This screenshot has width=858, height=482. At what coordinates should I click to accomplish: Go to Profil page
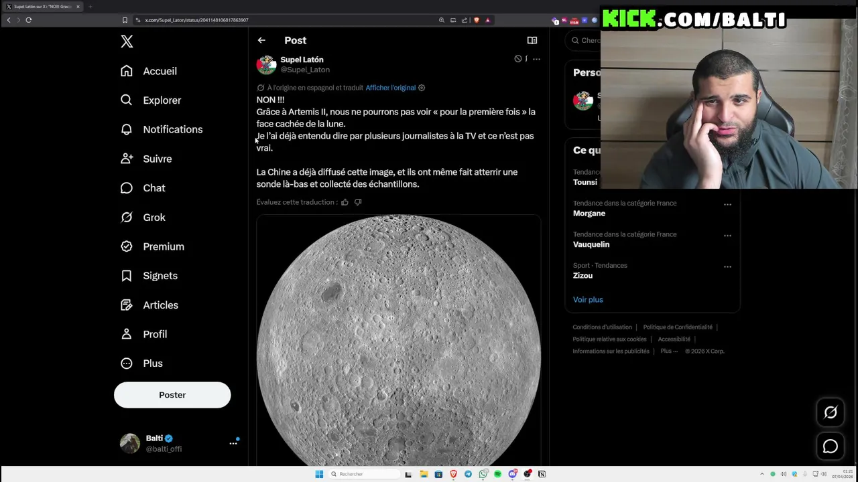pos(143,334)
